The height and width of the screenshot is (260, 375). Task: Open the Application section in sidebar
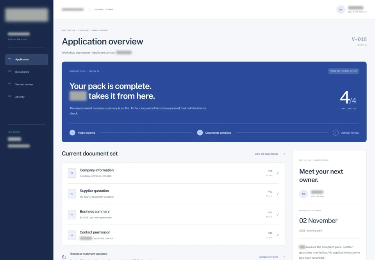tap(27, 59)
